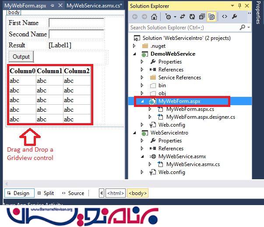Image resolution: width=264 pixels, height=227 pixels.
Task: Switch to MyWebService.asmx.cs tab
Action: click(94, 6)
